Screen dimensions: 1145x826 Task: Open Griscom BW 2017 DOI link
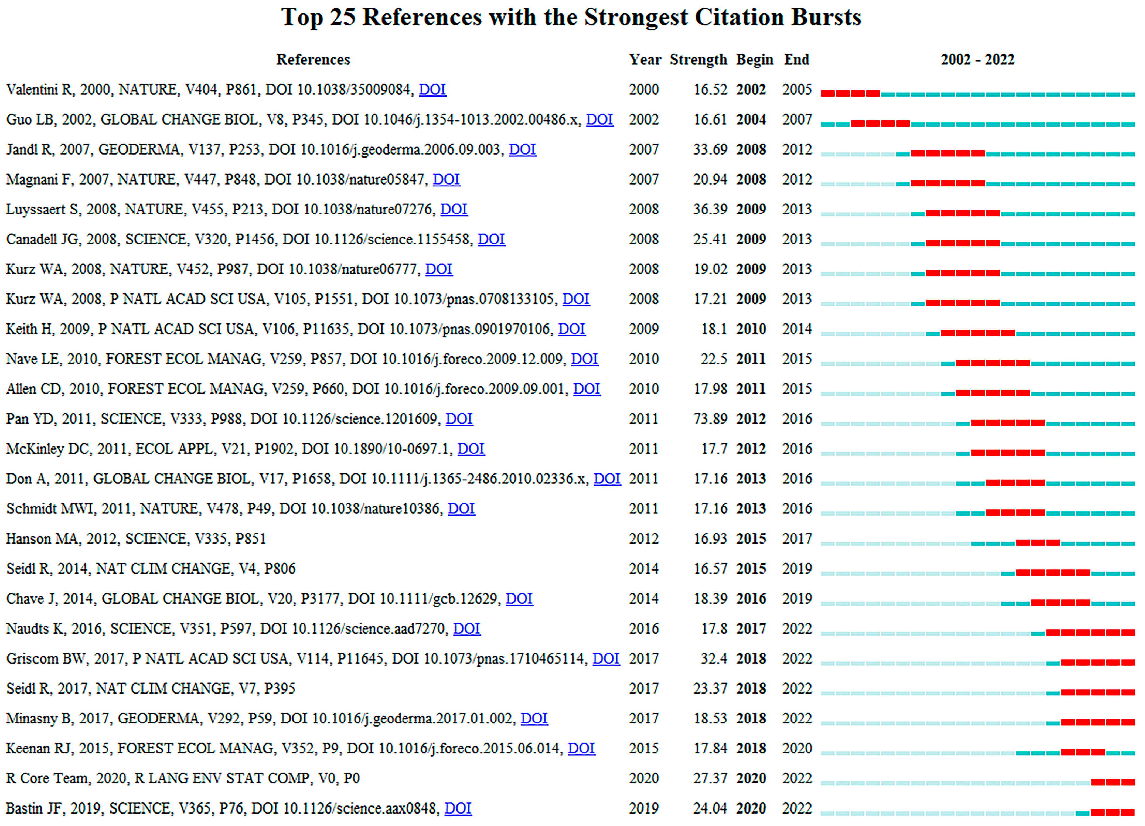pos(606,659)
